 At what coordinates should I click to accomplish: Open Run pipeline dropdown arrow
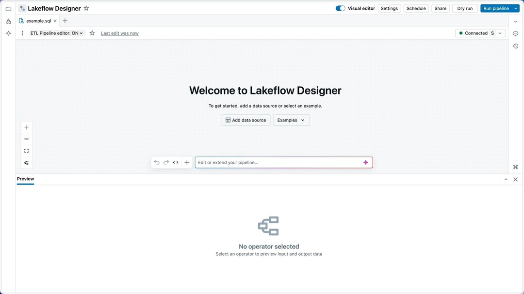pyautogui.click(x=516, y=8)
